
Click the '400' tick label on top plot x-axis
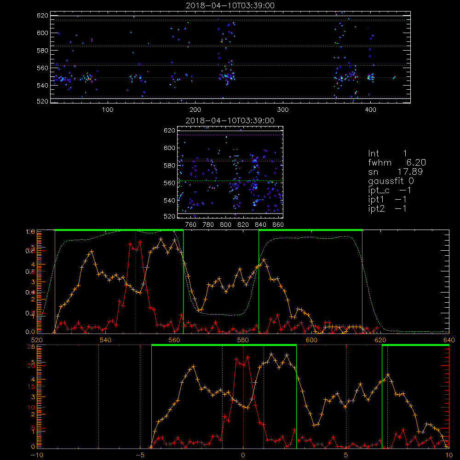coord(370,110)
